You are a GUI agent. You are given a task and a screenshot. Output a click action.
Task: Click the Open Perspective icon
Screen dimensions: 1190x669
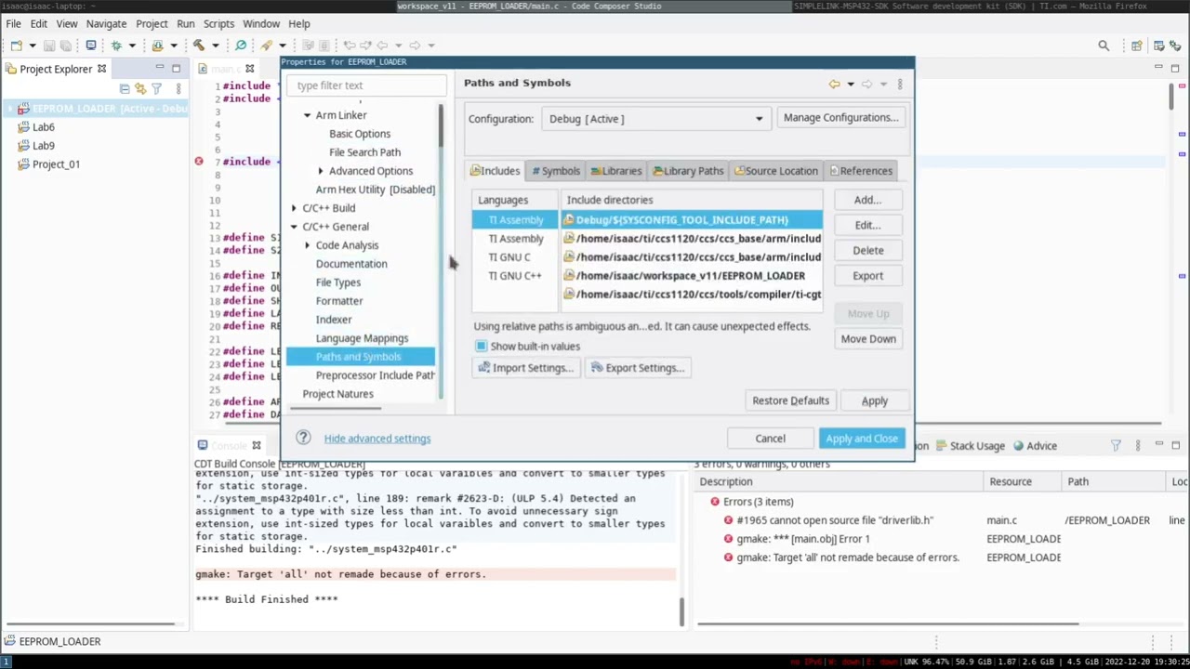1136,46
